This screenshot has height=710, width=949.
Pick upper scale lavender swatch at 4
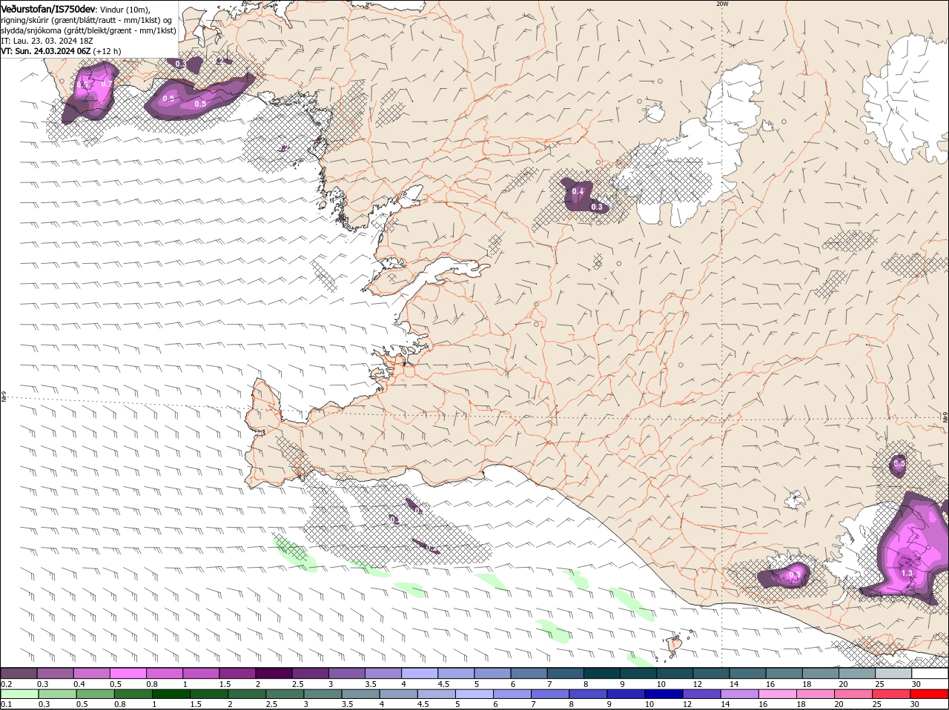pos(419,673)
